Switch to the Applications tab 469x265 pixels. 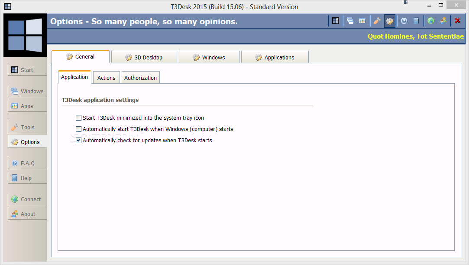275,57
